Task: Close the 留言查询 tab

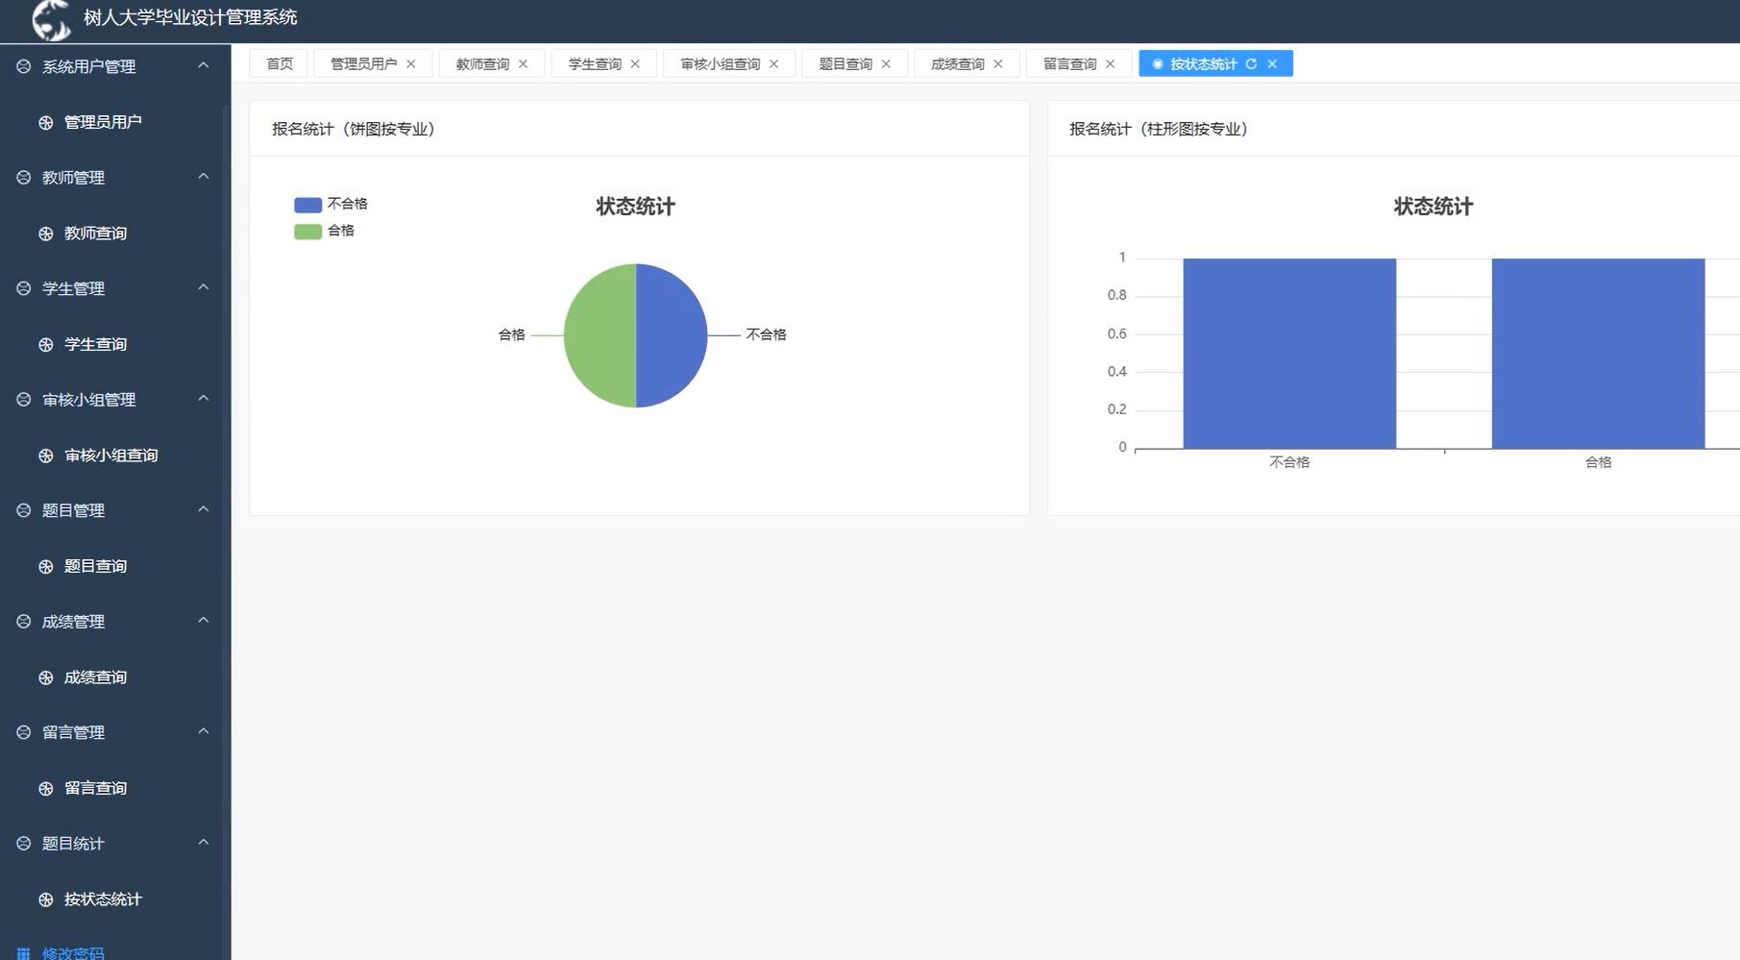Action: coord(1111,62)
